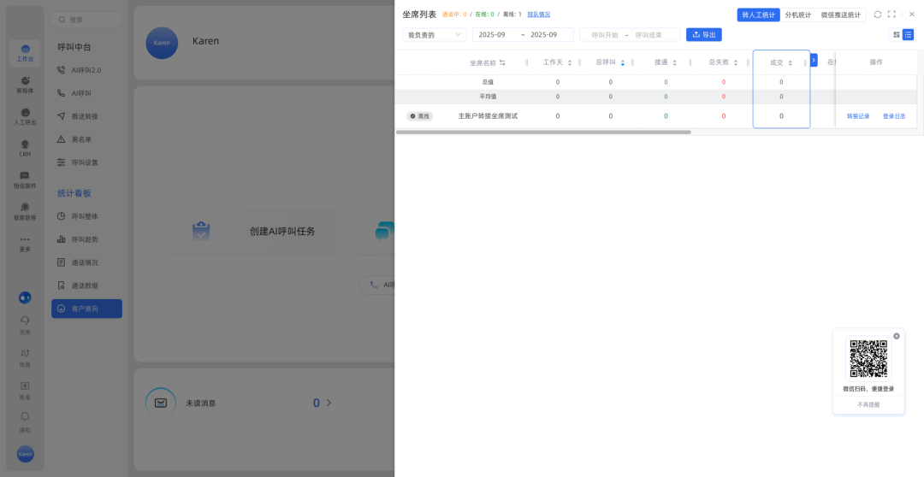Screen dimensions: 924x477
Task: Switch to 分机统计 tab
Action: point(797,15)
